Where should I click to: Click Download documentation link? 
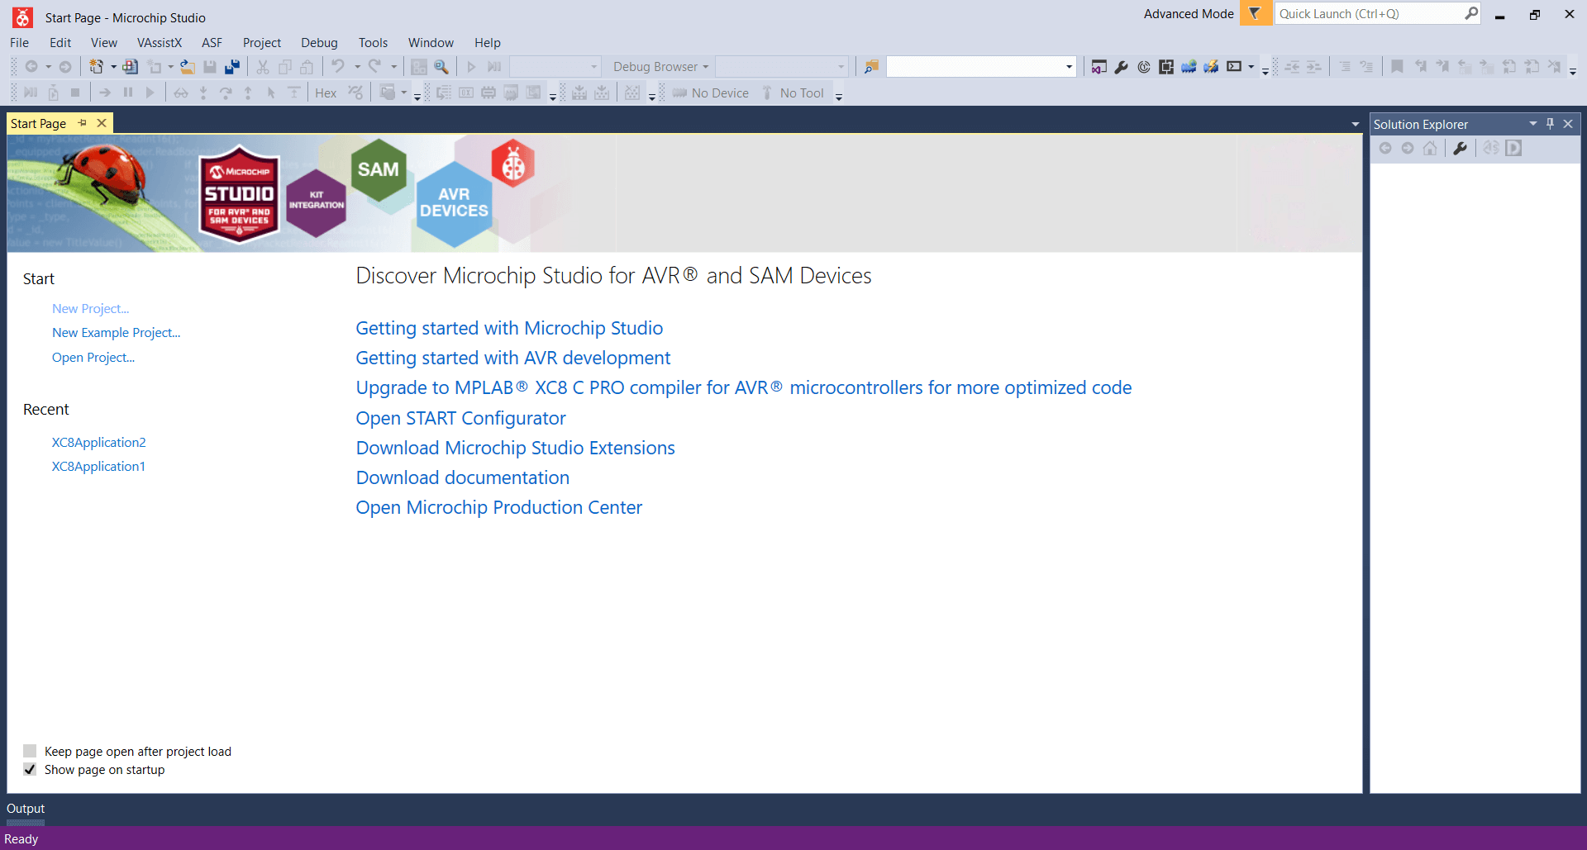[x=462, y=478]
